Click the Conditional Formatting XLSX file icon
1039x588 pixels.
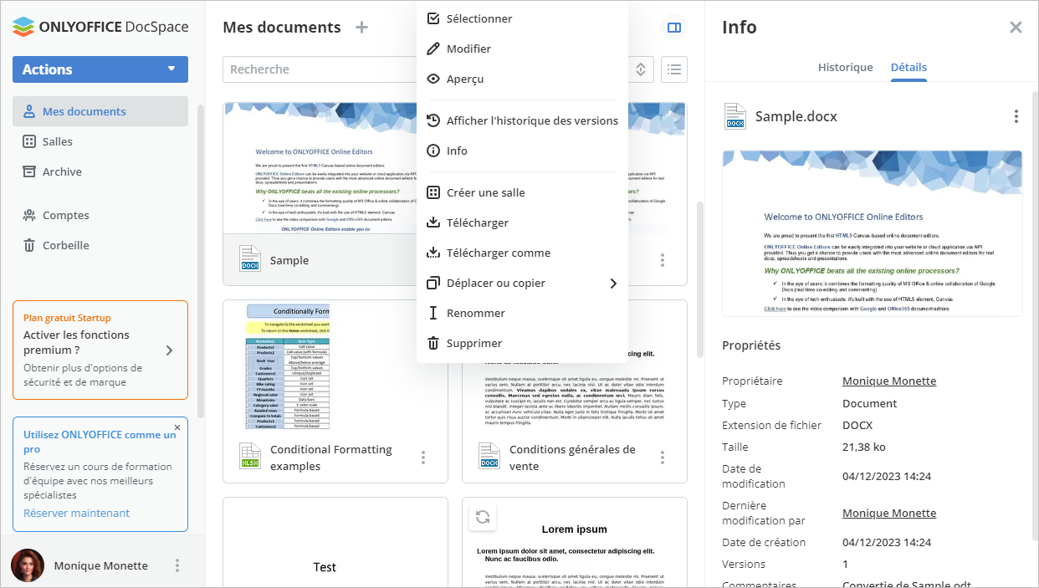250,456
